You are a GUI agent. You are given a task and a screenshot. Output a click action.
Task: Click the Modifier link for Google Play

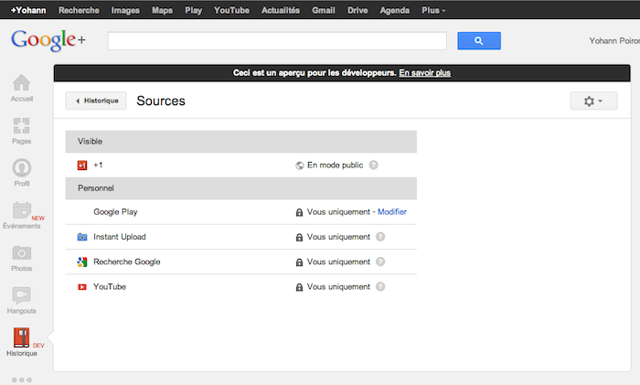tap(392, 212)
